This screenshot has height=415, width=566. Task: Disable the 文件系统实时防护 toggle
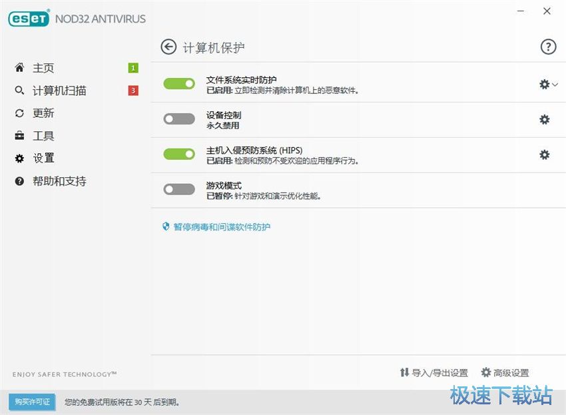pyautogui.click(x=179, y=83)
